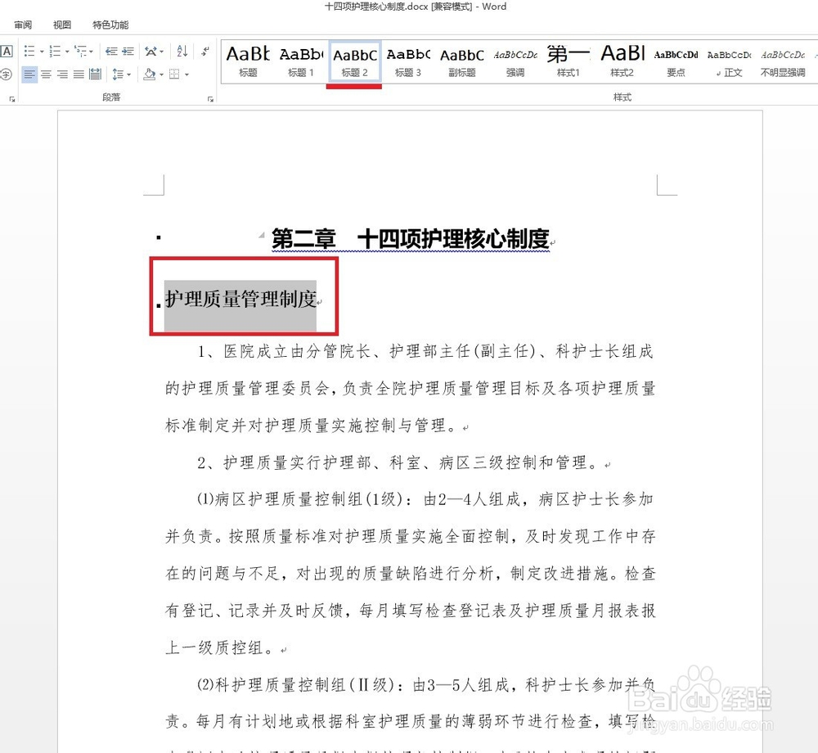Viewport: 818px width, 753px height.
Task: Apply the 样式1 style
Action: pyautogui.click(x=569, y=61)
